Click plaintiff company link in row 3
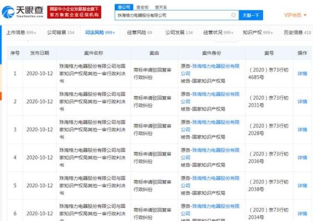The height and width of the screenshot is (221, 313). pyautogui.click(x=210, y=126)
